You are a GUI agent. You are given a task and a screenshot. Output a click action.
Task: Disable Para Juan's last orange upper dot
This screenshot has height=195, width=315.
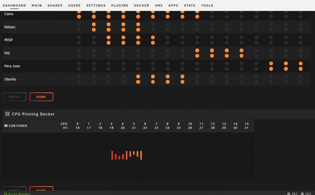coord(301,63)
